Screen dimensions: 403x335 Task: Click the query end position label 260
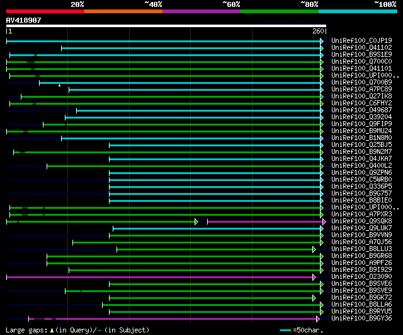(x=318, y=31)
